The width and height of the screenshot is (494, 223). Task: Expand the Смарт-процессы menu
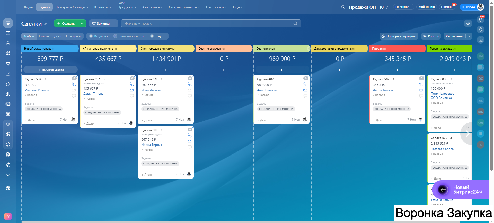(x=184, y=7)
